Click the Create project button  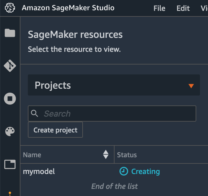pos(55,130)
